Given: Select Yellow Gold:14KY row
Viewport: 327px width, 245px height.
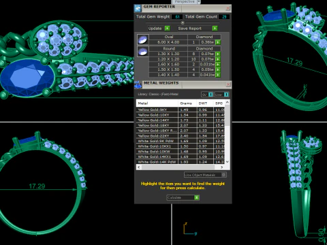Looking at the screenshot, I should 181,120.
